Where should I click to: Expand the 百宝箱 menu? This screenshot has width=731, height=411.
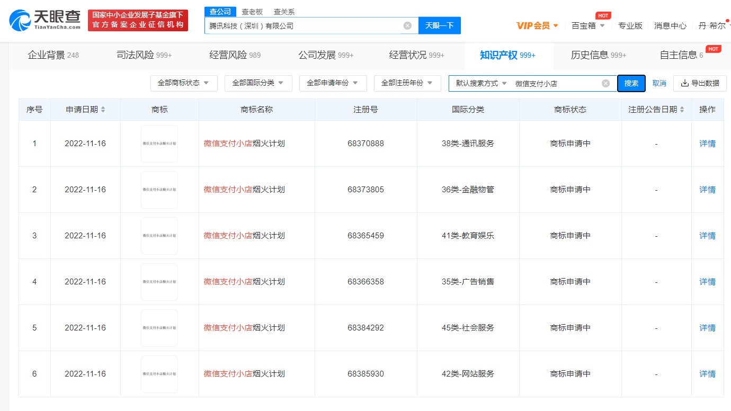click(588, 25)
